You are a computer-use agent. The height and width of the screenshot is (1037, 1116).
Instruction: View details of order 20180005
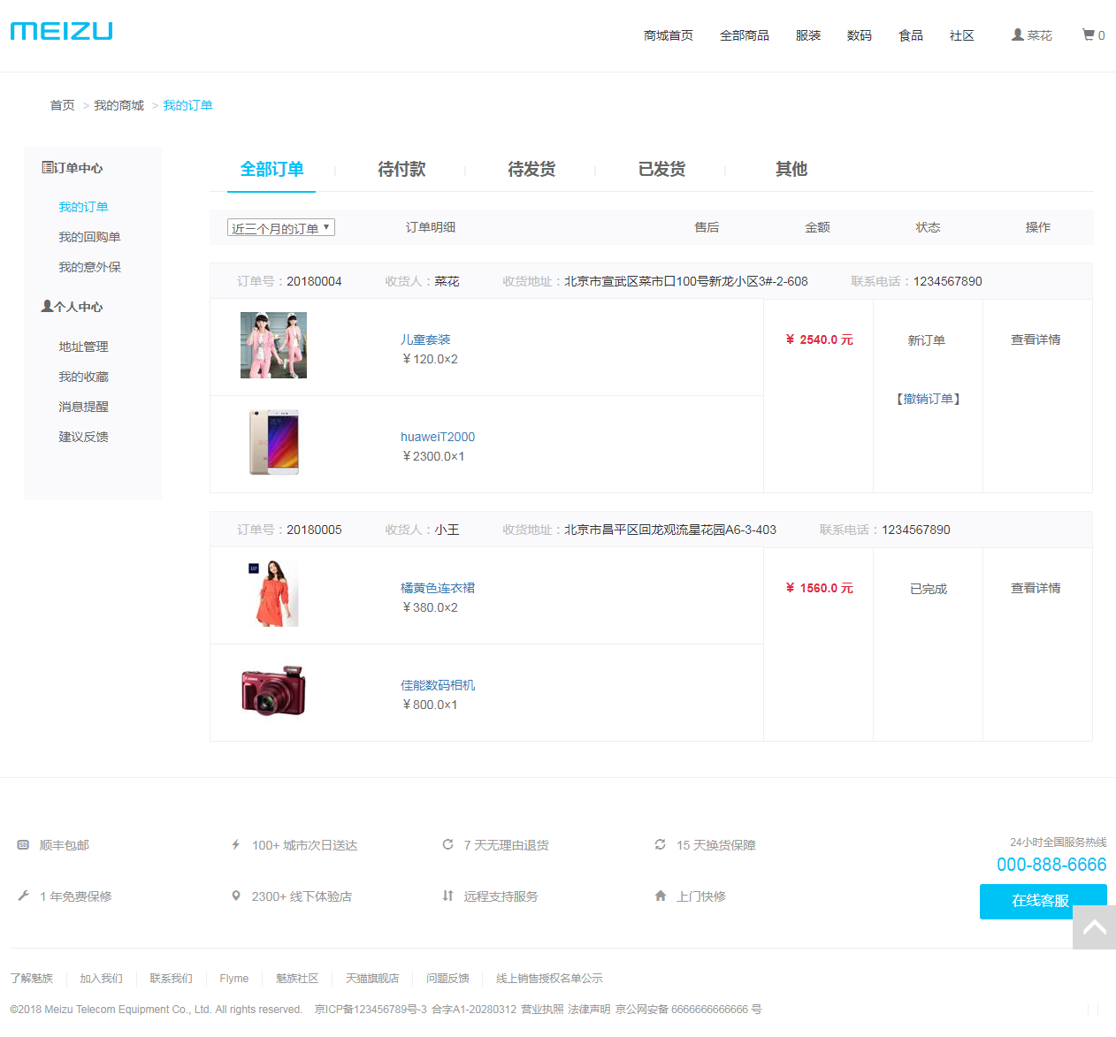[x=1036, y=588]
